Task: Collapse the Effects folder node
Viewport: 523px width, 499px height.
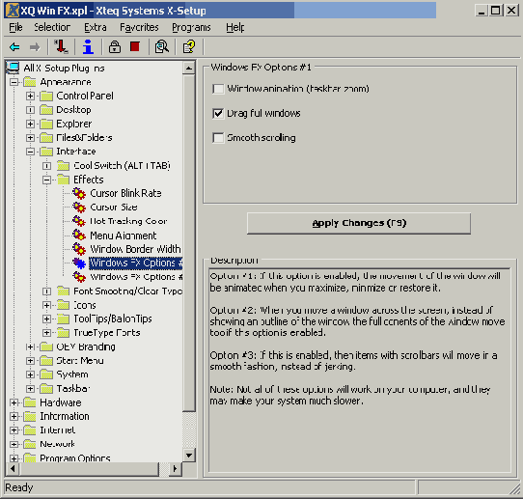Action: 46,180
